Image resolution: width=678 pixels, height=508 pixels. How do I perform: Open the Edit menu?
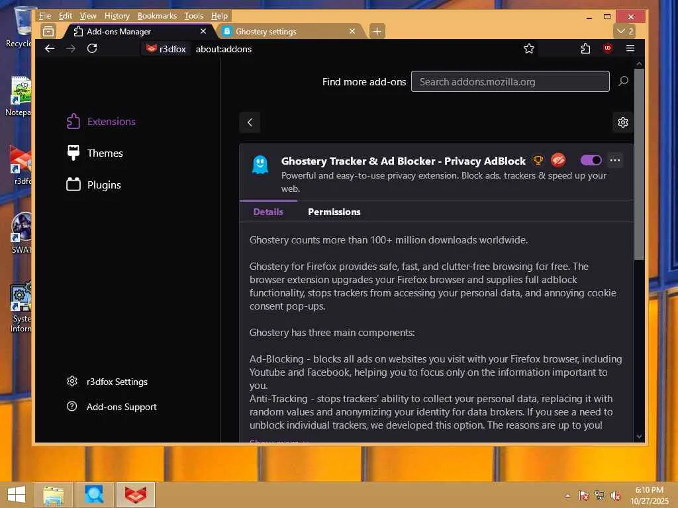tap(66, 16)
